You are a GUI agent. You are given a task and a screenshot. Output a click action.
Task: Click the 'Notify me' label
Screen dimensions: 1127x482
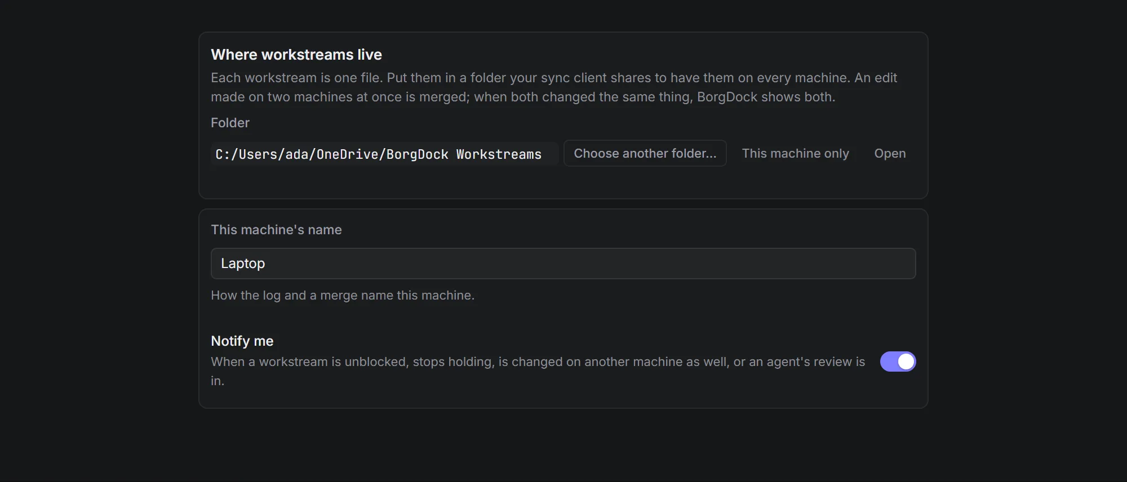[242, 341]
